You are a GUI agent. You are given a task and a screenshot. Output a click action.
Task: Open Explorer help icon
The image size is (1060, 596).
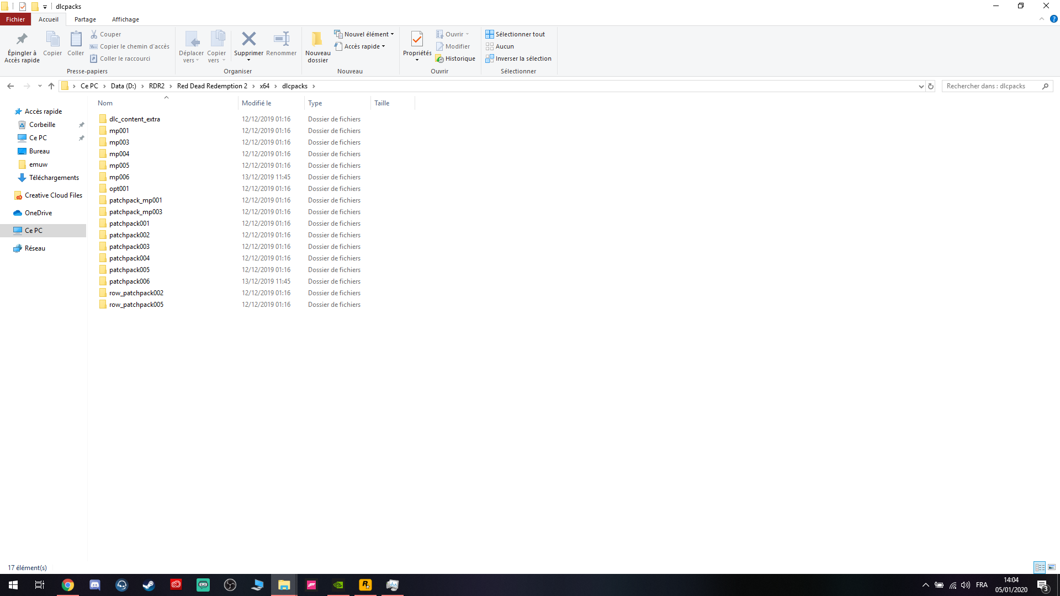coord(1053,19)
